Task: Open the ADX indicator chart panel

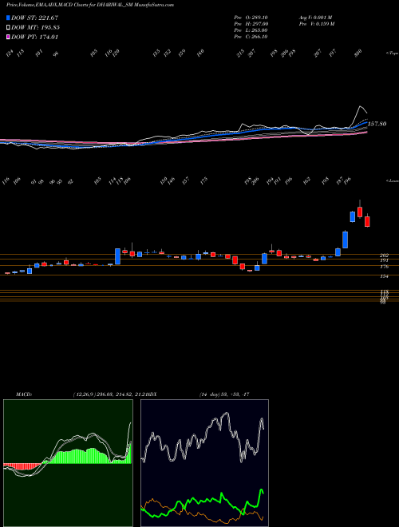Action: click(x=204, y=463)
